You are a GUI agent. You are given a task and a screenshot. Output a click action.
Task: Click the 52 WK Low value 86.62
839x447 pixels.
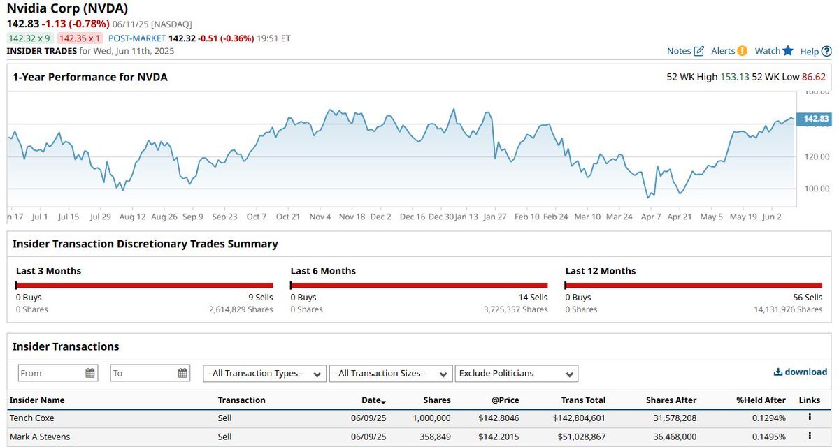pos(814,77)
